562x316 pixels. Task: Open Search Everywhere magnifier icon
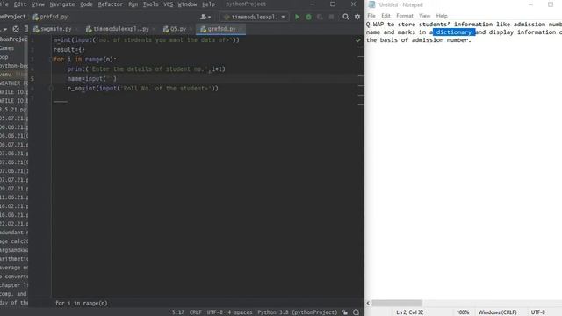[x=345, y=17]
